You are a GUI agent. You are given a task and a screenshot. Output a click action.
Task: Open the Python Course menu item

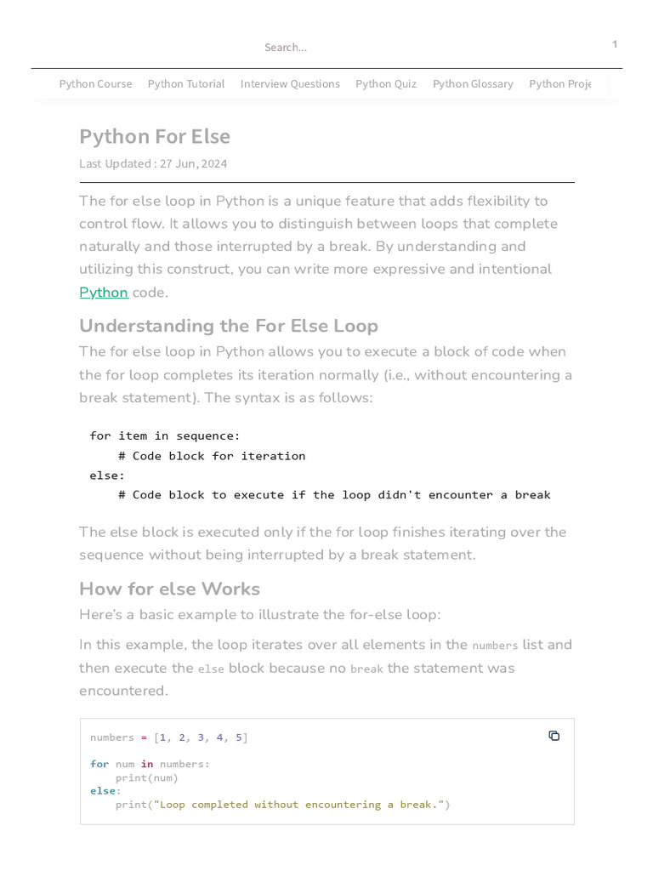(x=95, y=83)
